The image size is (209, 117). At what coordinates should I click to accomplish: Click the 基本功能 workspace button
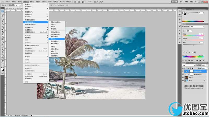pos(174,2)
